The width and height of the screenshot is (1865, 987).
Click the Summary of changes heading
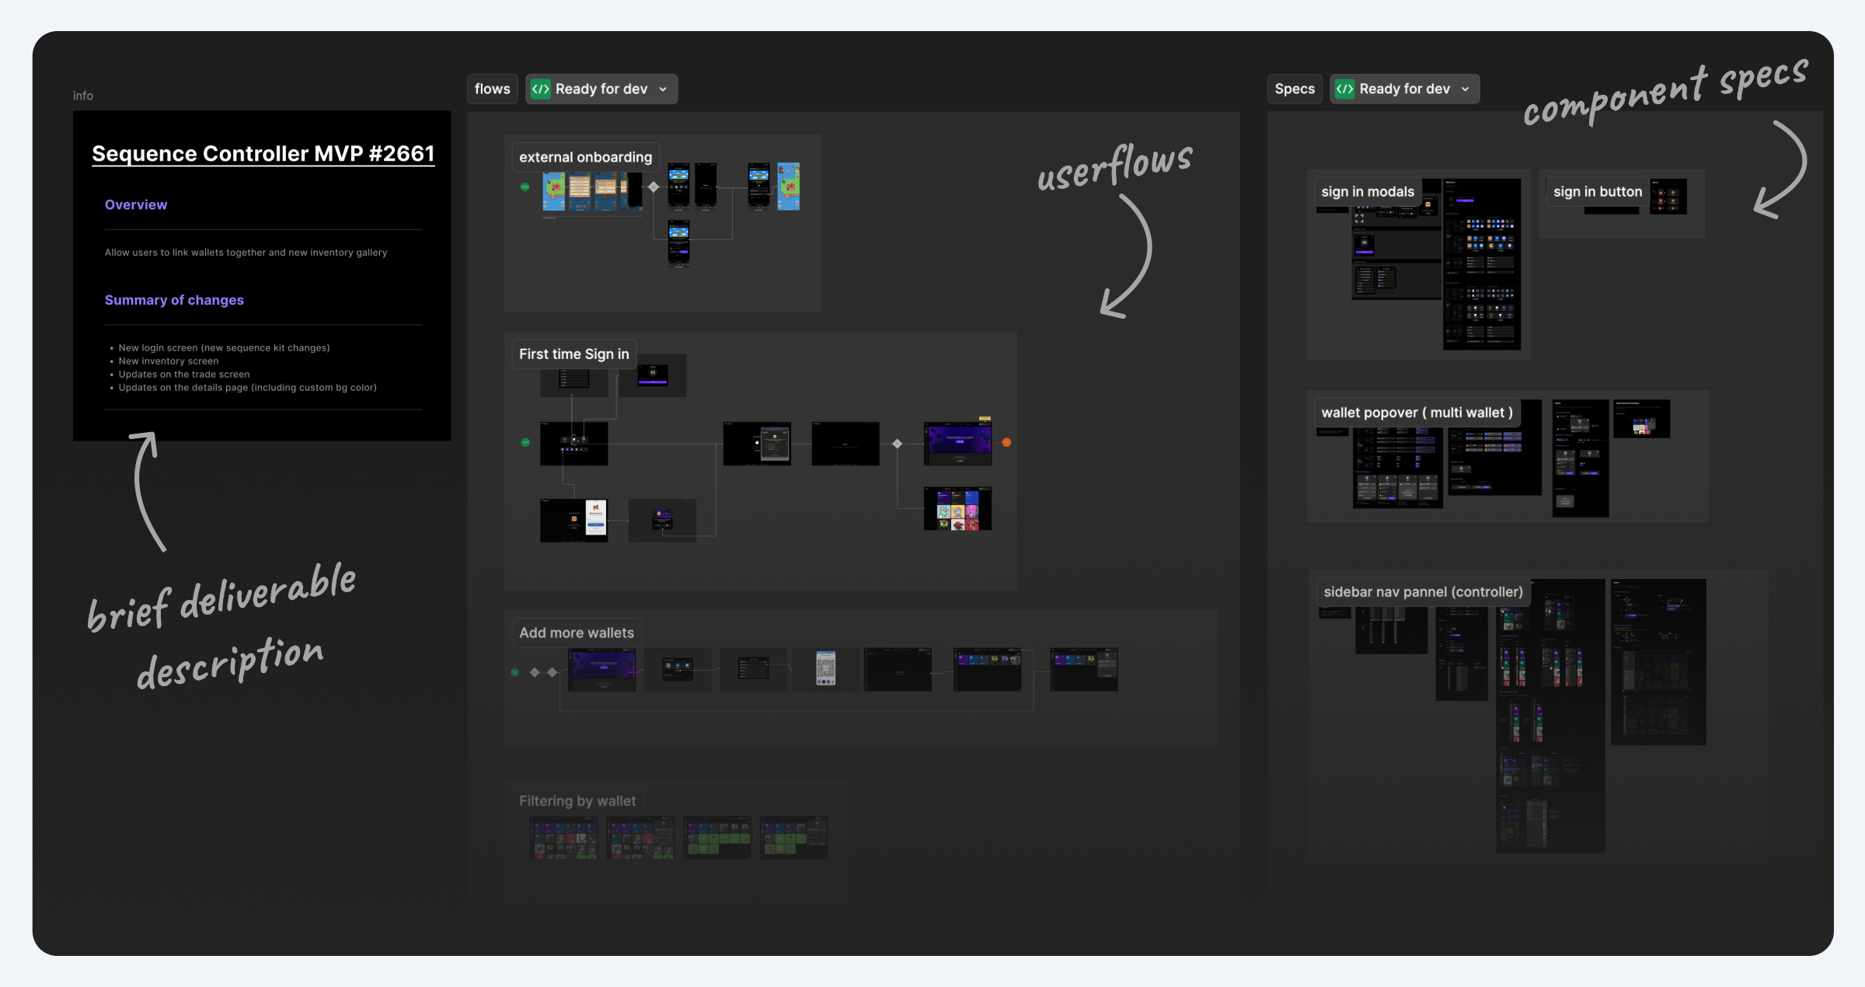pyautogui.click(x=174, y=300)
